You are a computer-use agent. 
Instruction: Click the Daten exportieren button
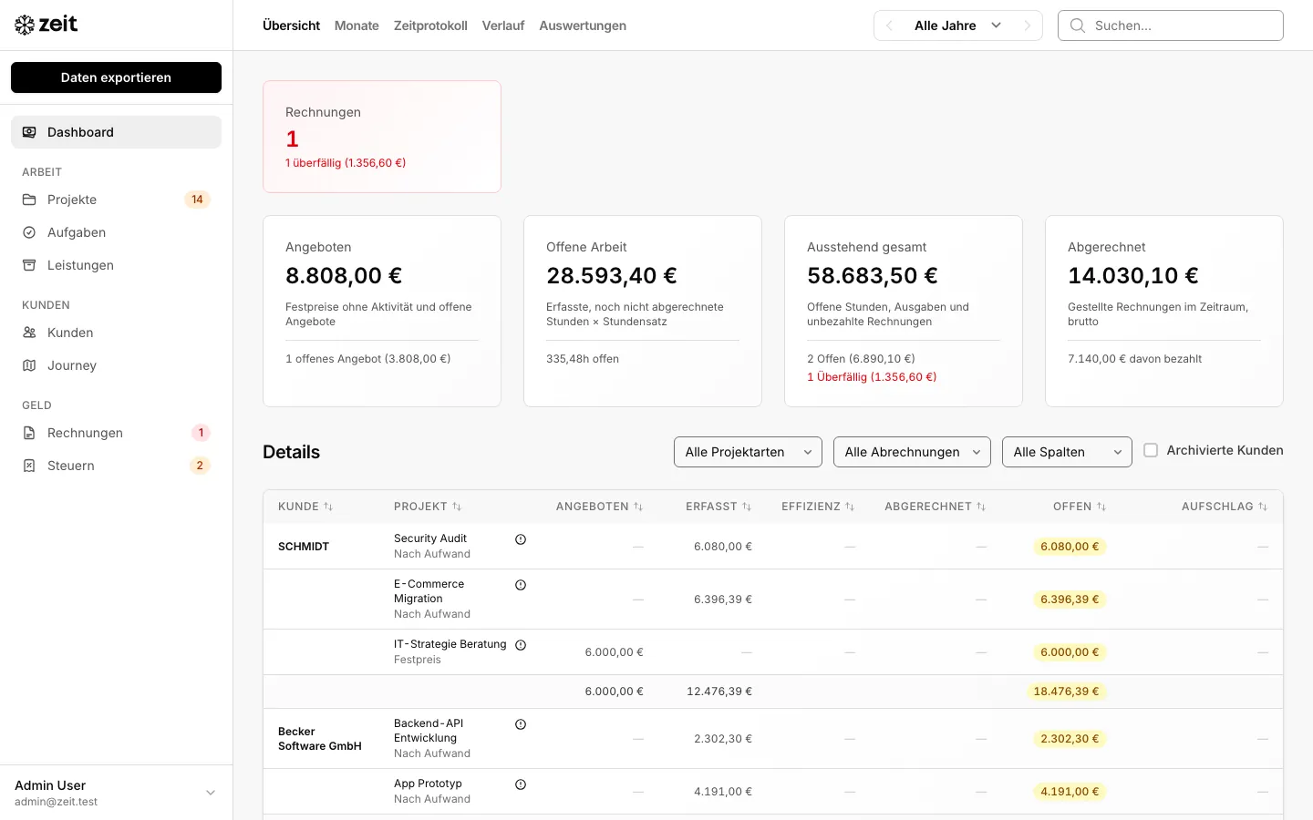(x=116, y=77)
